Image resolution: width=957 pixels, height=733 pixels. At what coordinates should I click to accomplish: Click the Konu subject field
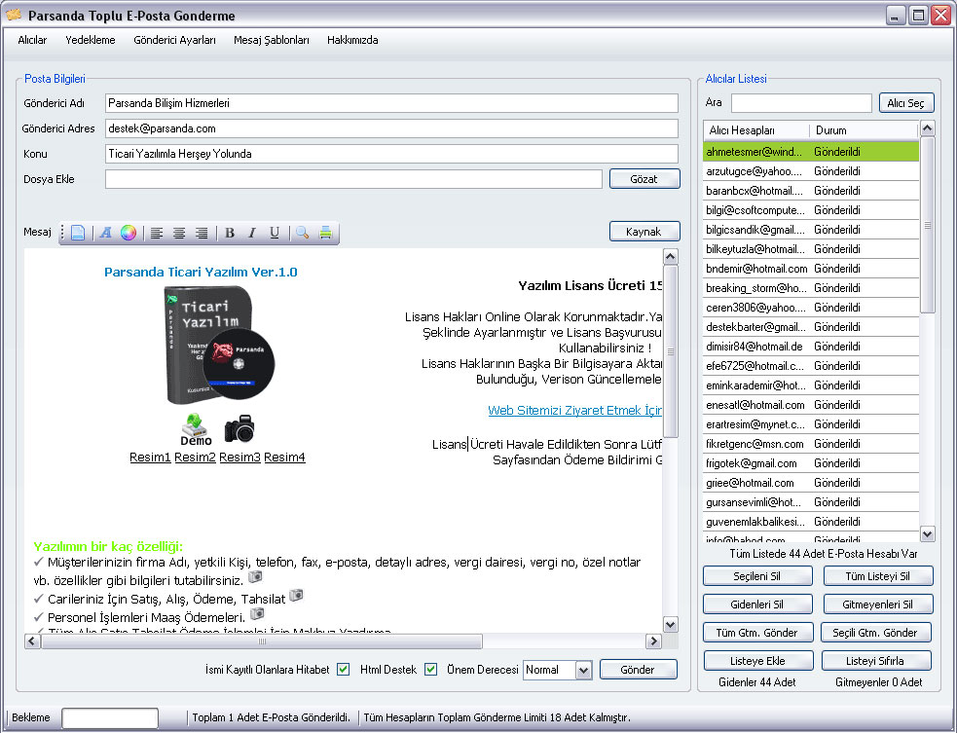(391, 154)
